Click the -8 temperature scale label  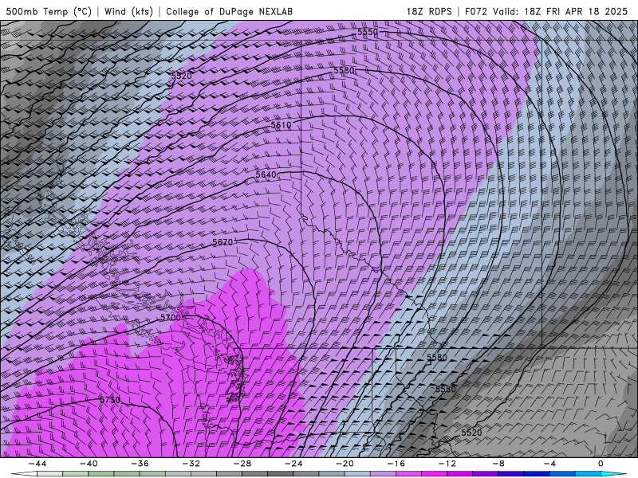498,464
